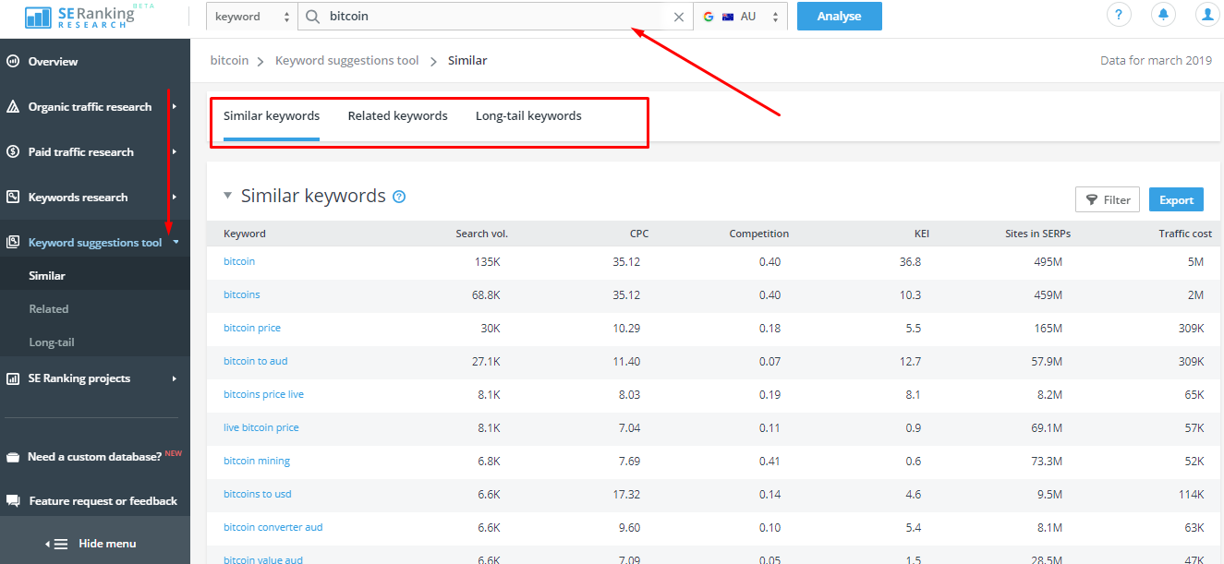Export the similar keywords table
The height and width of the screenshot is (564, 1224).
coord(1176,199)
